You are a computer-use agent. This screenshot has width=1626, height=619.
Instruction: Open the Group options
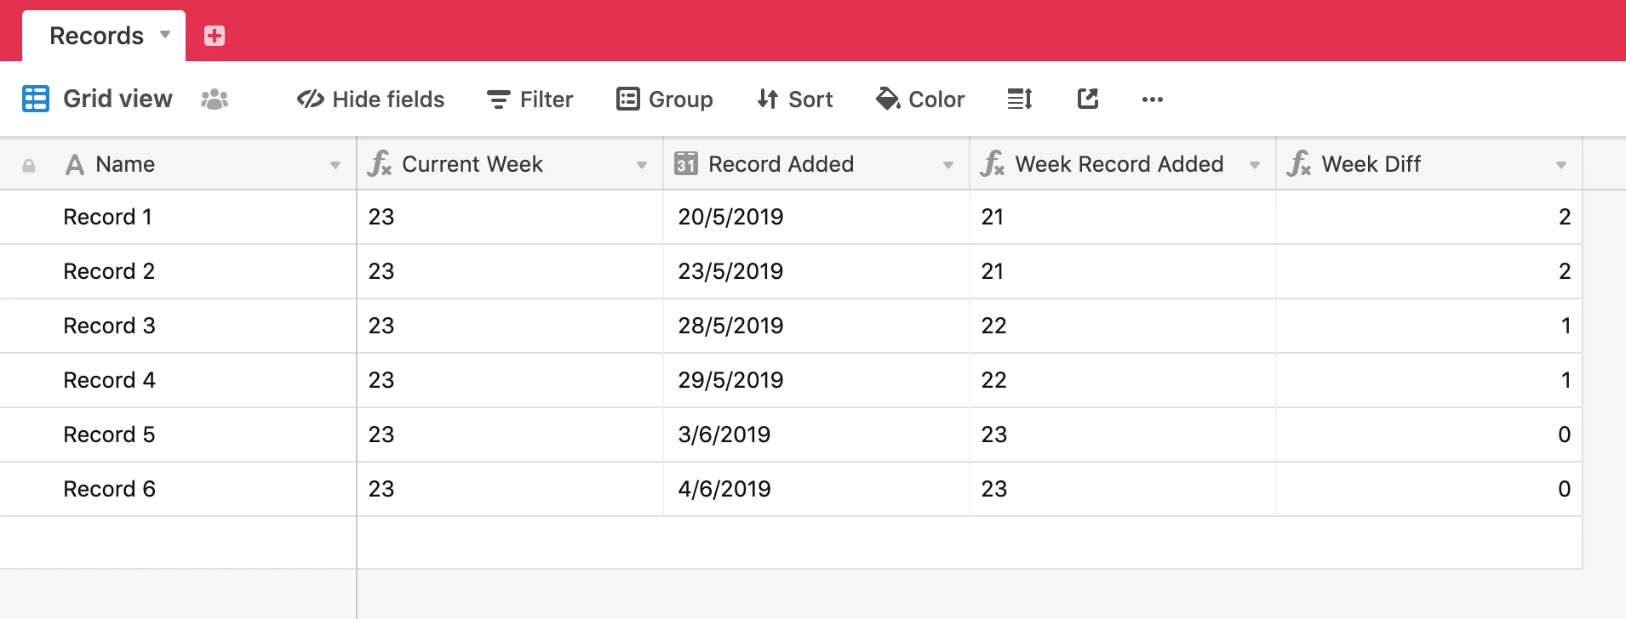coord(665,99)
